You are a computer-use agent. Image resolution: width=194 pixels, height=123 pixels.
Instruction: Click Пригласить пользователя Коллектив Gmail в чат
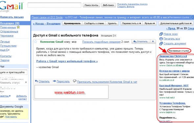(x=107, y=82)
